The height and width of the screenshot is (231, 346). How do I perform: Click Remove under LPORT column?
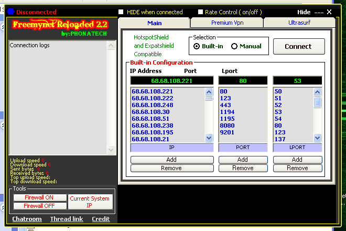[x=297, y=168]
